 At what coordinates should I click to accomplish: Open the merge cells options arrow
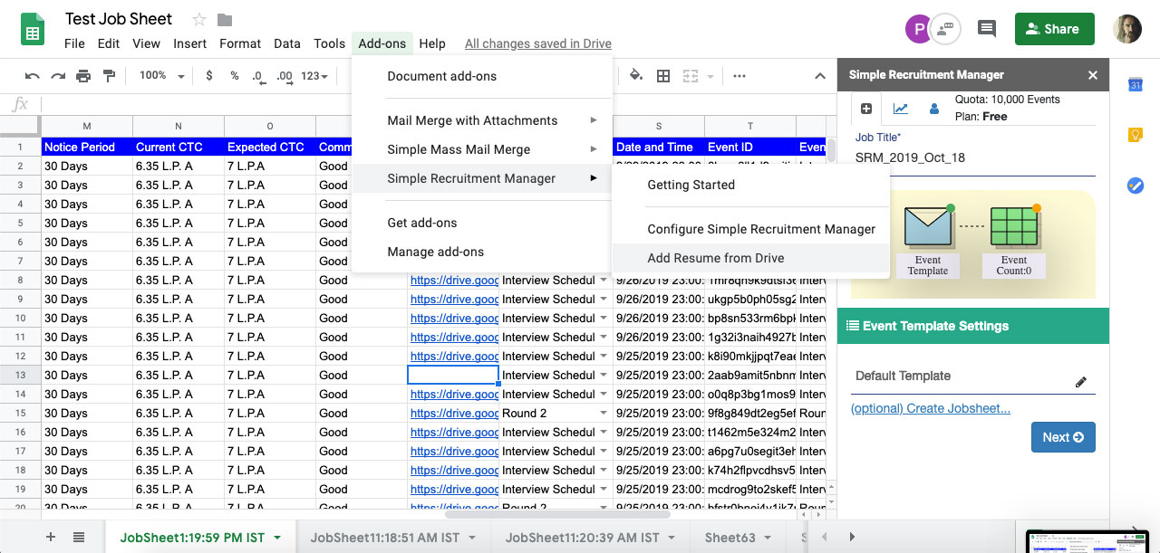tap(710, 76)
